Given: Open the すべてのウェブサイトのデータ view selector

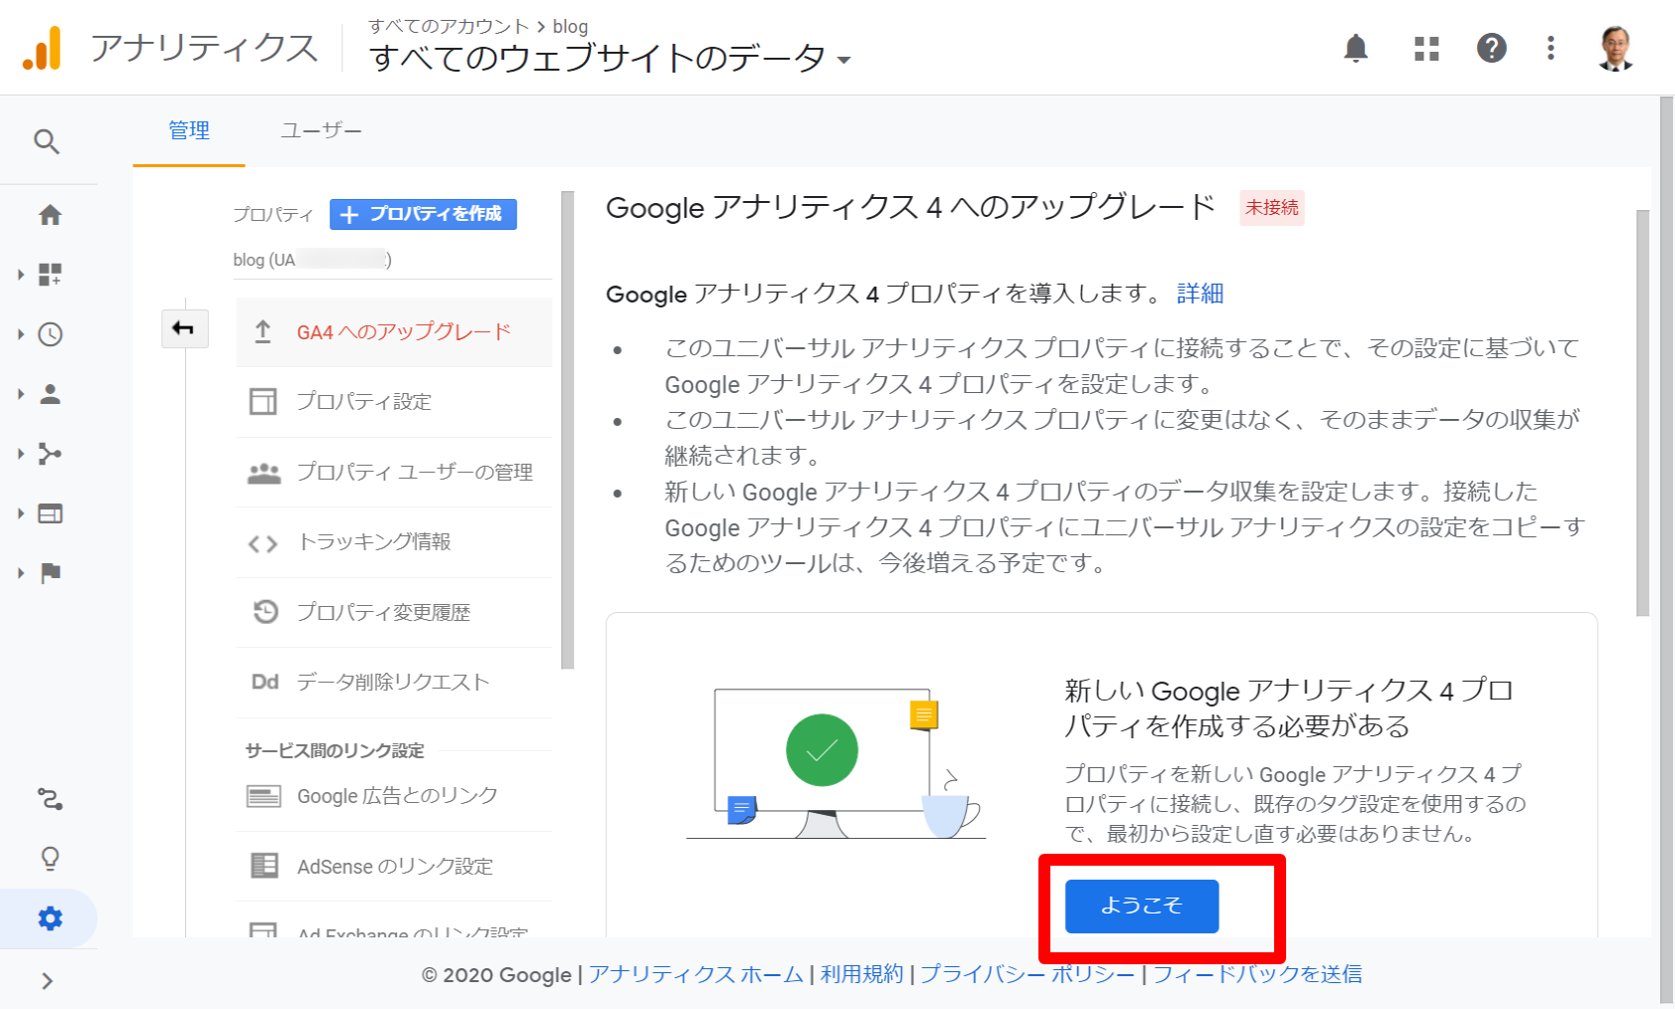Looking at the screenshot, I should point(610,58).
